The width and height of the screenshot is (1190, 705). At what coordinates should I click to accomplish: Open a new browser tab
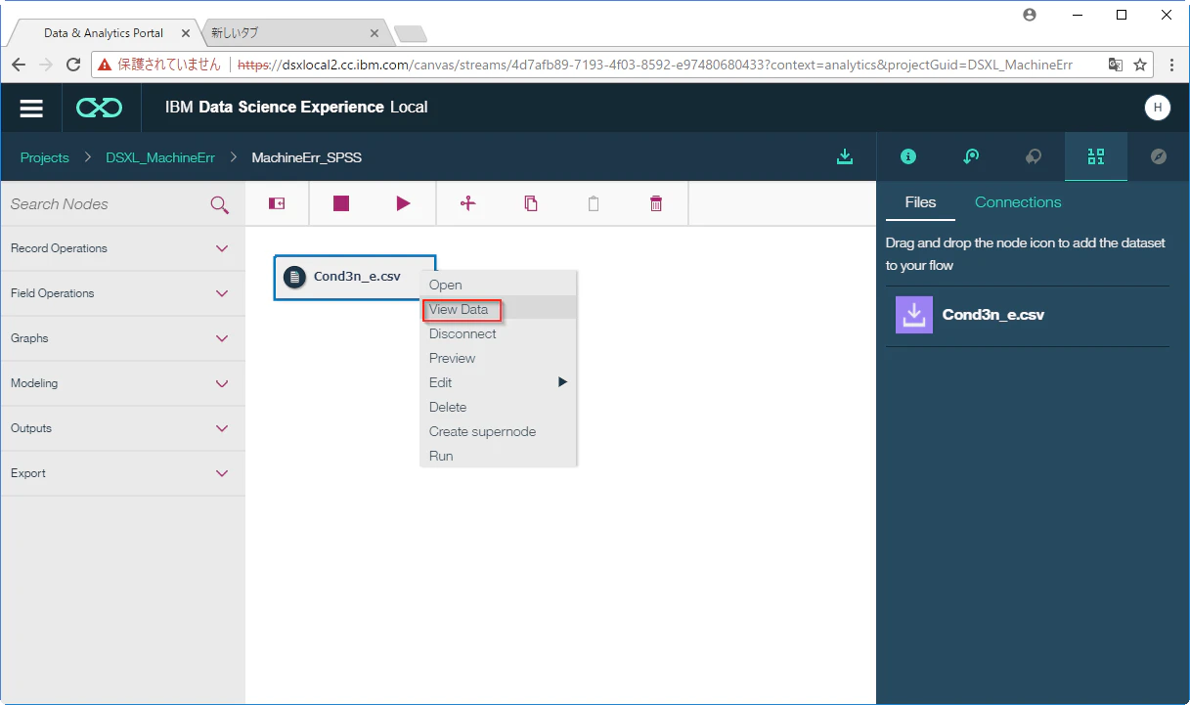[x=411, y=35]
